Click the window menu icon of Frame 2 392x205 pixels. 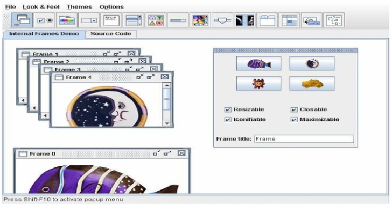pos(37,62)
